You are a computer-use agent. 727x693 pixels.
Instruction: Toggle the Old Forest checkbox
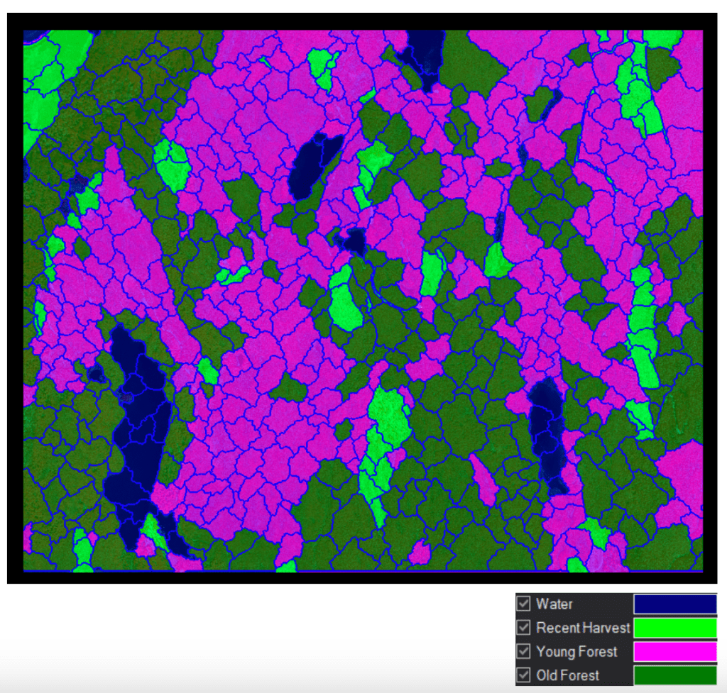point(524,675)
